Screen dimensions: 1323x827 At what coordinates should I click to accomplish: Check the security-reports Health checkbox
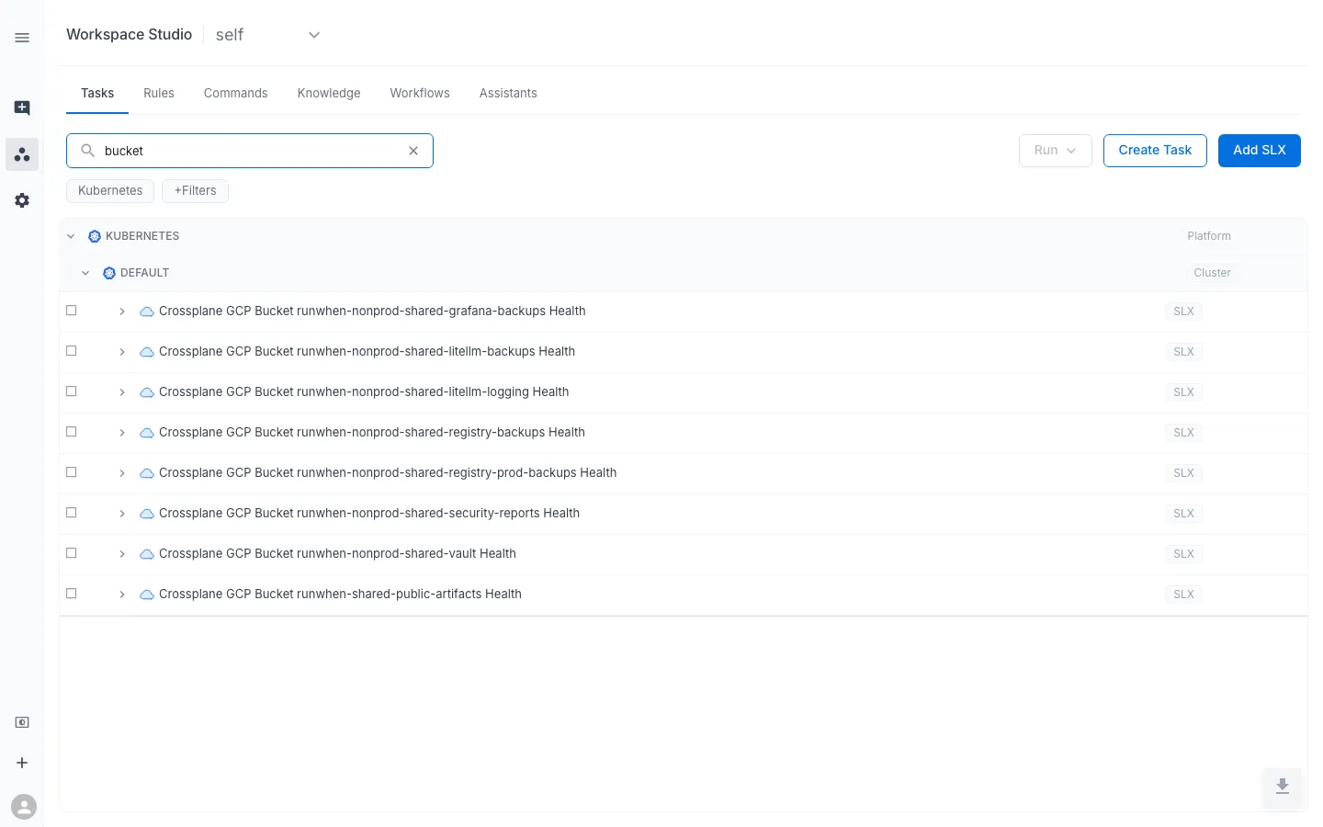coord(72,513)
